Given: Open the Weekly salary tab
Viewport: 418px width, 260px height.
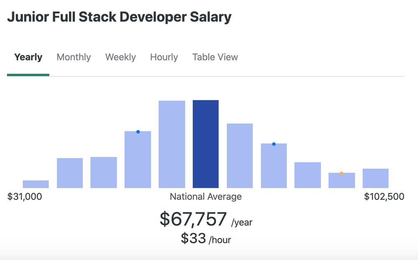Looking at the screenshot, I should tap(120, 57).
